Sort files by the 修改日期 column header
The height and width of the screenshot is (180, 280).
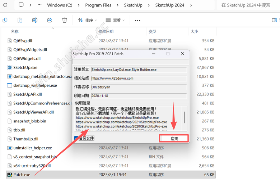point(106,32)
